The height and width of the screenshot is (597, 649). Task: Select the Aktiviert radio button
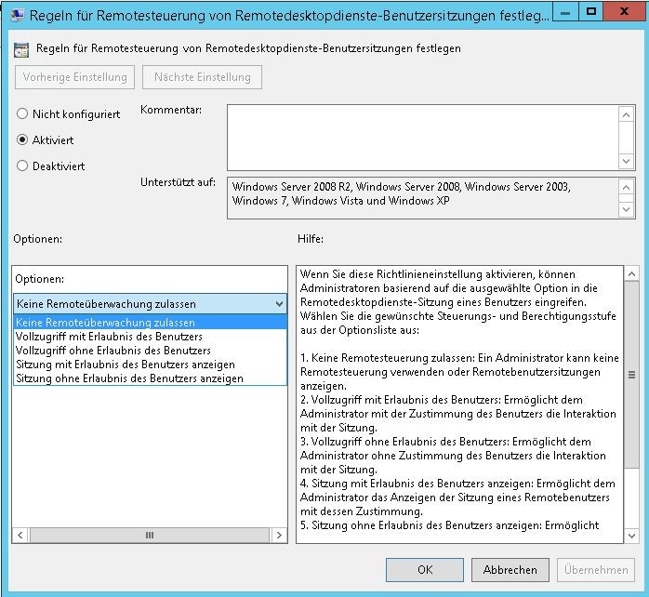[x=23, y=140]
